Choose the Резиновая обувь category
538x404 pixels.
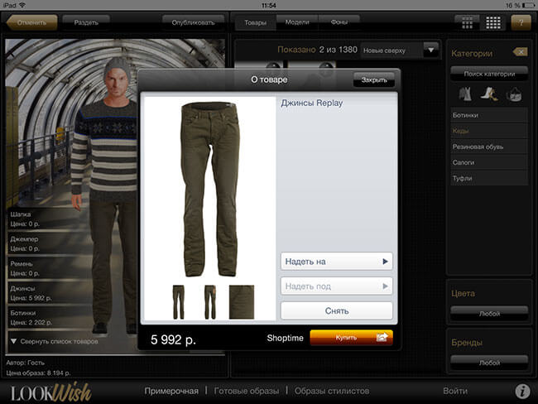click(x=489, y=147)
